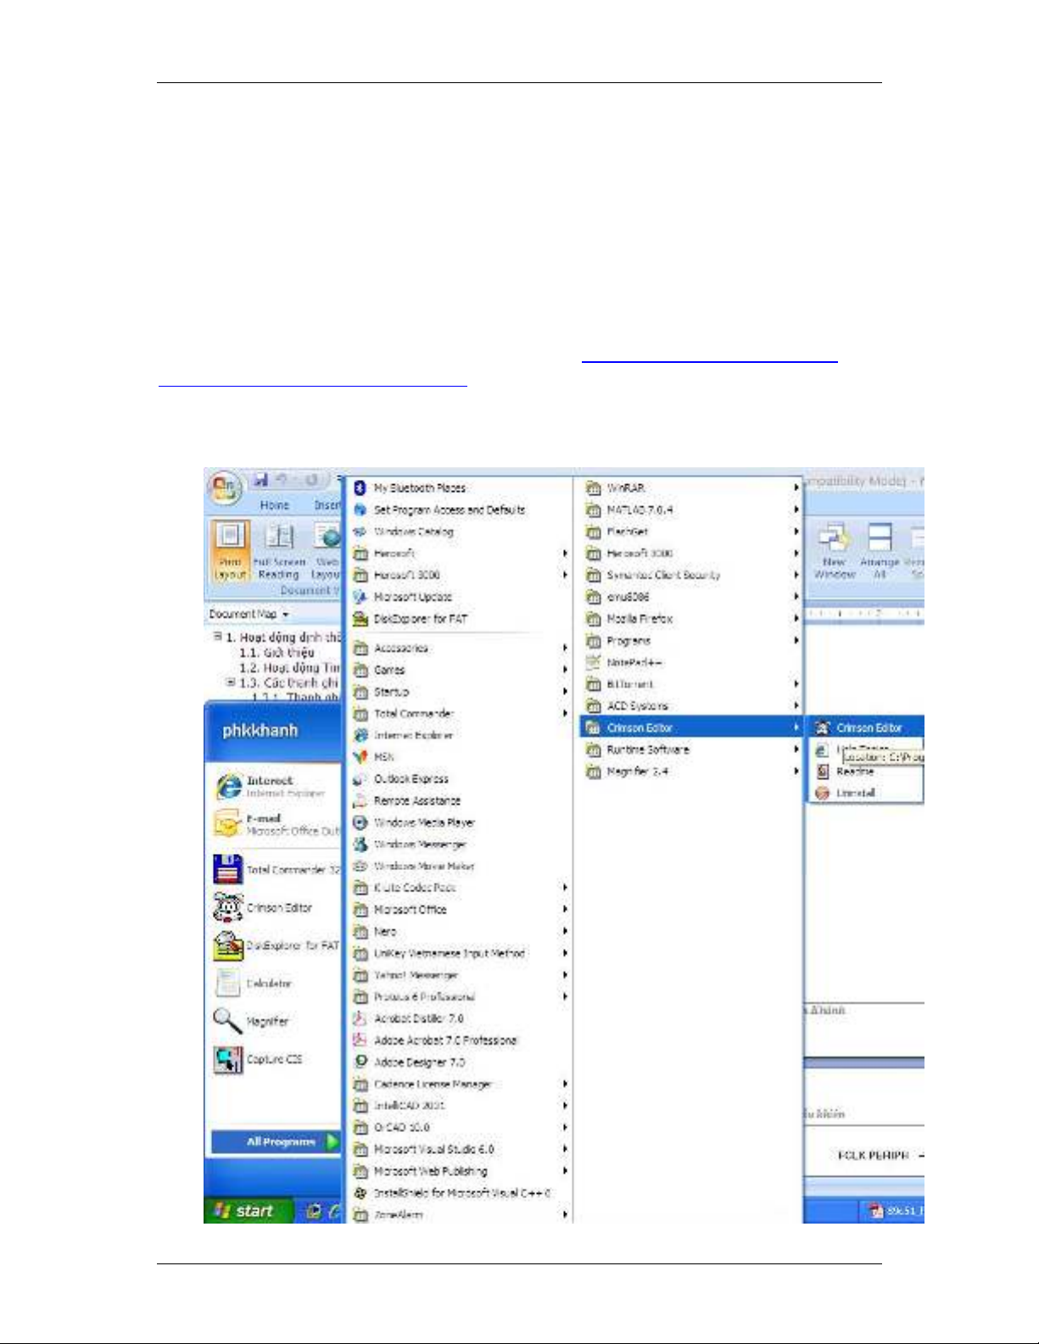The height and width of the screenshot is (1344, 1039).
Task: Click Save in Word's quick access toolbar
Action: point(260,481)
